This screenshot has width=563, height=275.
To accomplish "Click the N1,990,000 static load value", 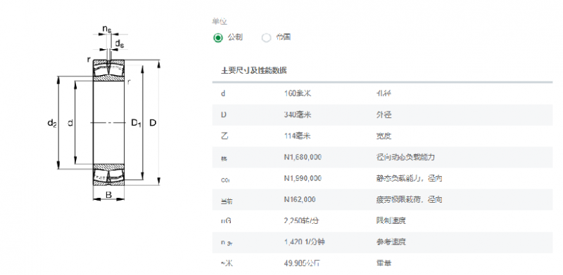I will pyautogui.click(x=303, y=178).
